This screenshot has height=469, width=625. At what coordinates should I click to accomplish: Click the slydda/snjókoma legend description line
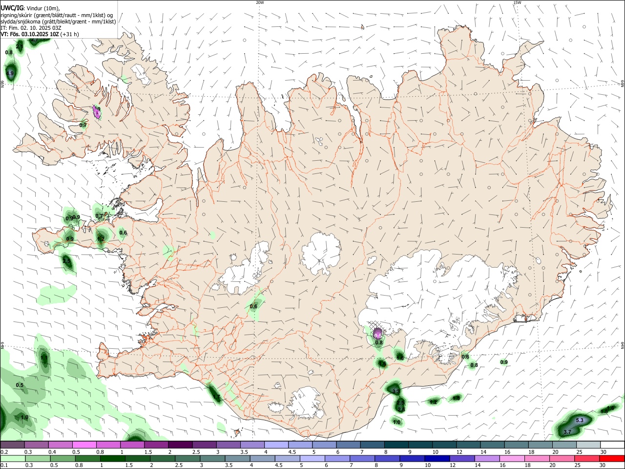pos(58,21)
